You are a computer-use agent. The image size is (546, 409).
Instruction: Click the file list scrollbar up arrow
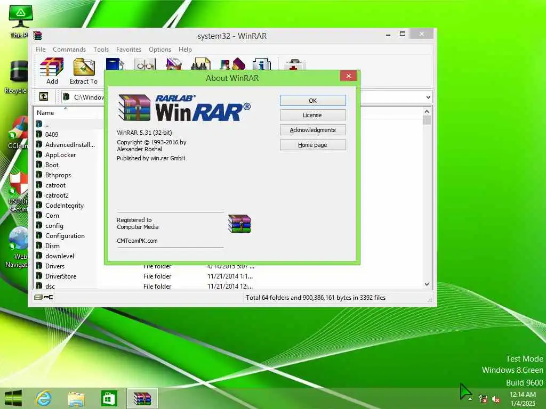[x=427, y=111]
